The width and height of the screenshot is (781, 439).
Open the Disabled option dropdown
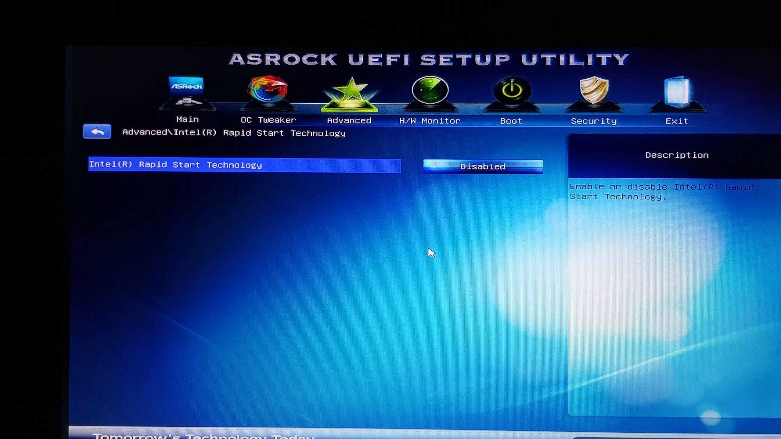click(483, 166)
